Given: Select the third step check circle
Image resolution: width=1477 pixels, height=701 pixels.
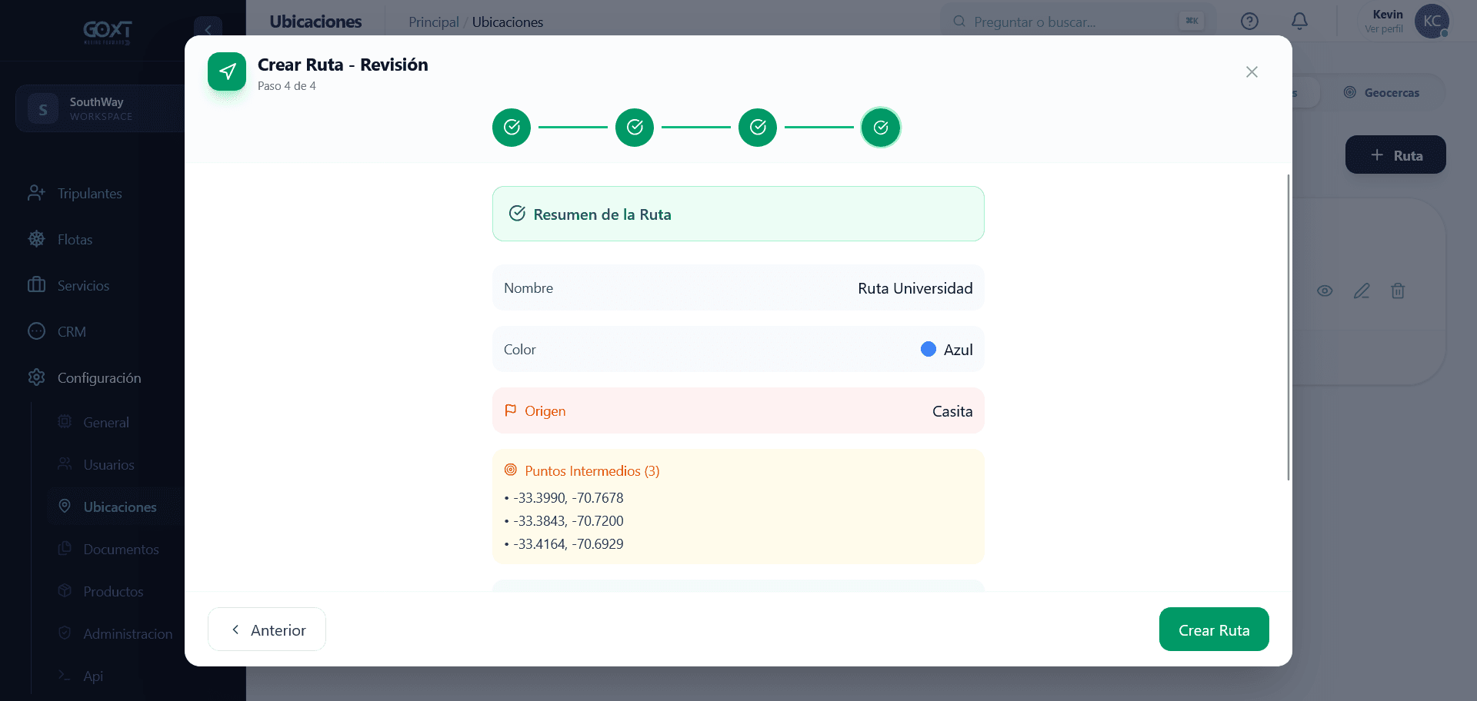Looking at the screenshot, I should click(x=758, y=128).
